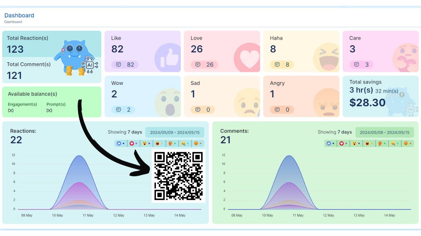Click 'Showing 7 days' label in Comments chart
Image resolution: width=421 pixels, height=236 pixels.
pyautogui.click(x=335, y=132)
